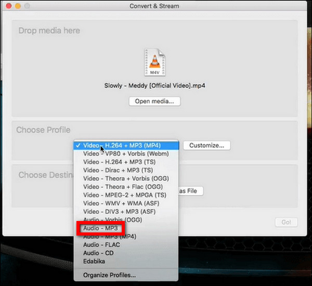Open Organize Profiles... menu entry
312x286 pixels.
126,275
